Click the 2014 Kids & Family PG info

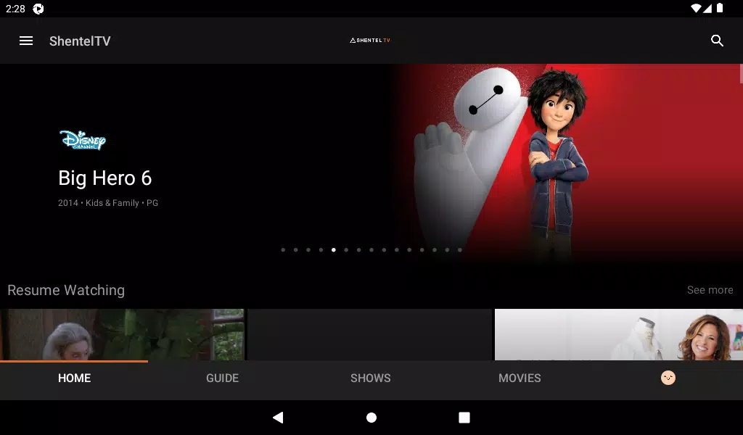pos(108,202)
